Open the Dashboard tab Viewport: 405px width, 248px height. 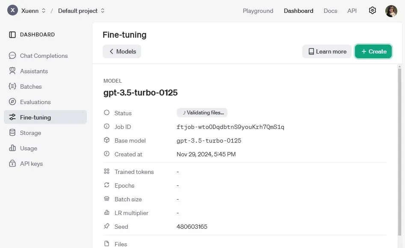click(x=299, y=11)
